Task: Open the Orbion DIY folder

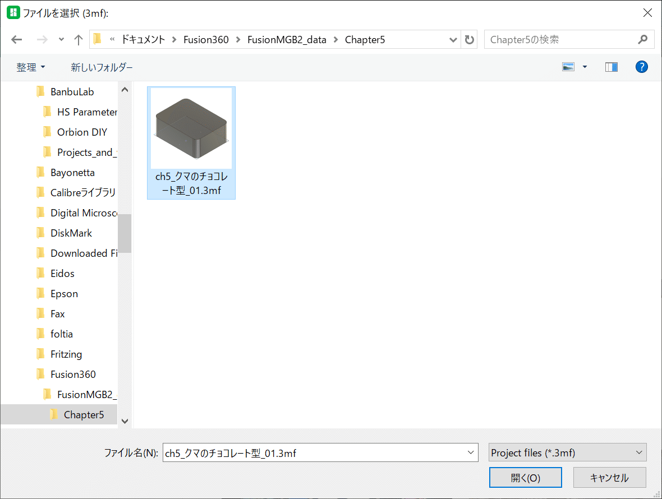Action: click(x=82, y=132)
